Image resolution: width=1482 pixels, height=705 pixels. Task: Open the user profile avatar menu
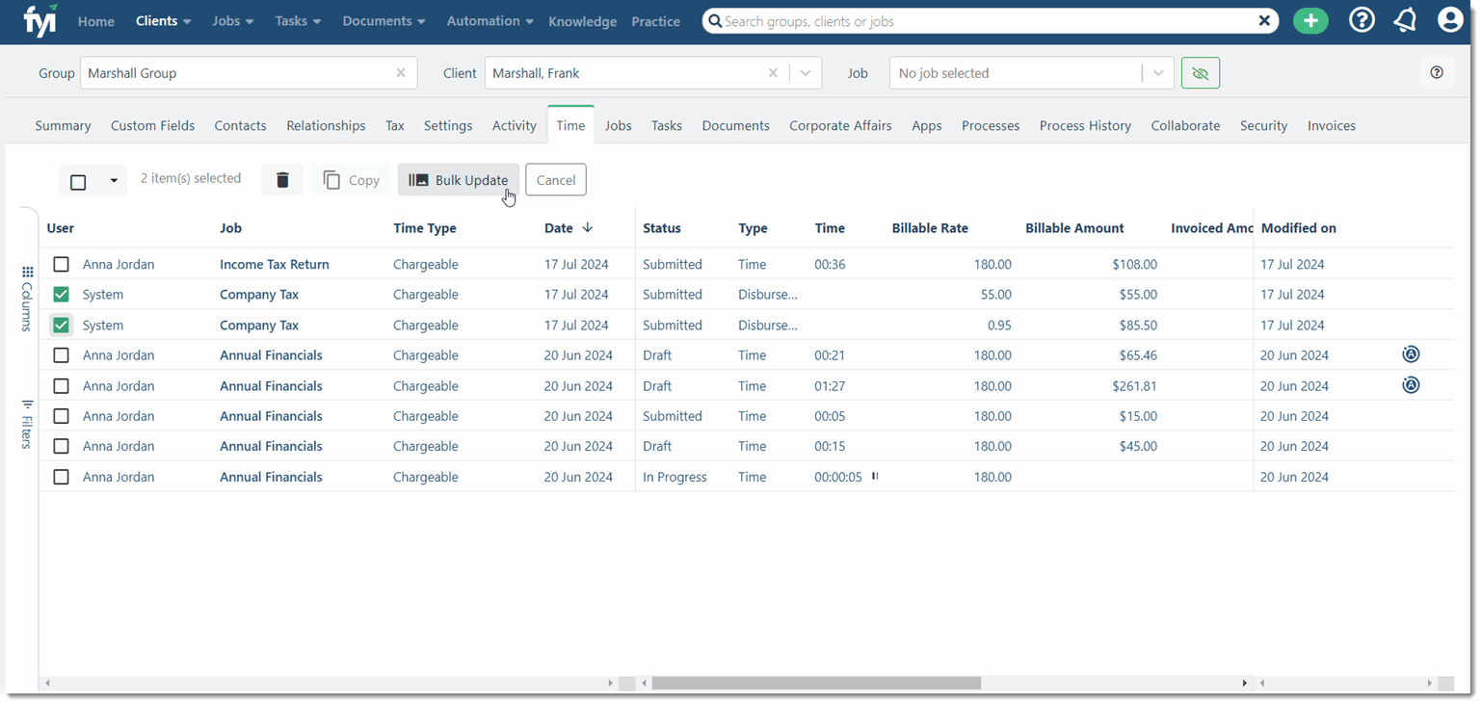click(x=1449, y=20)
